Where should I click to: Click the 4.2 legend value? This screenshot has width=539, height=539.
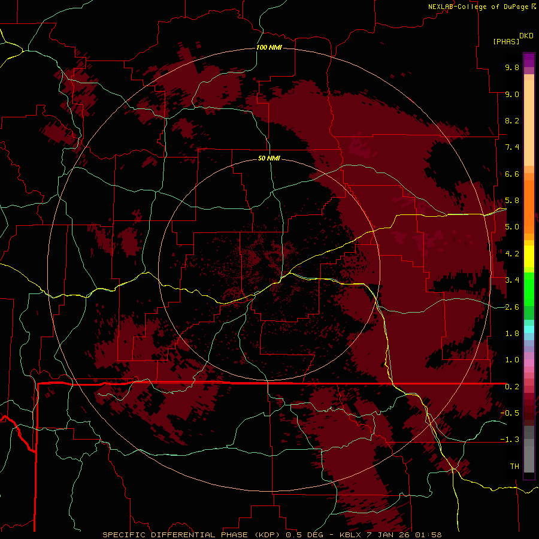pyautogui.click(x=512, y=254)
